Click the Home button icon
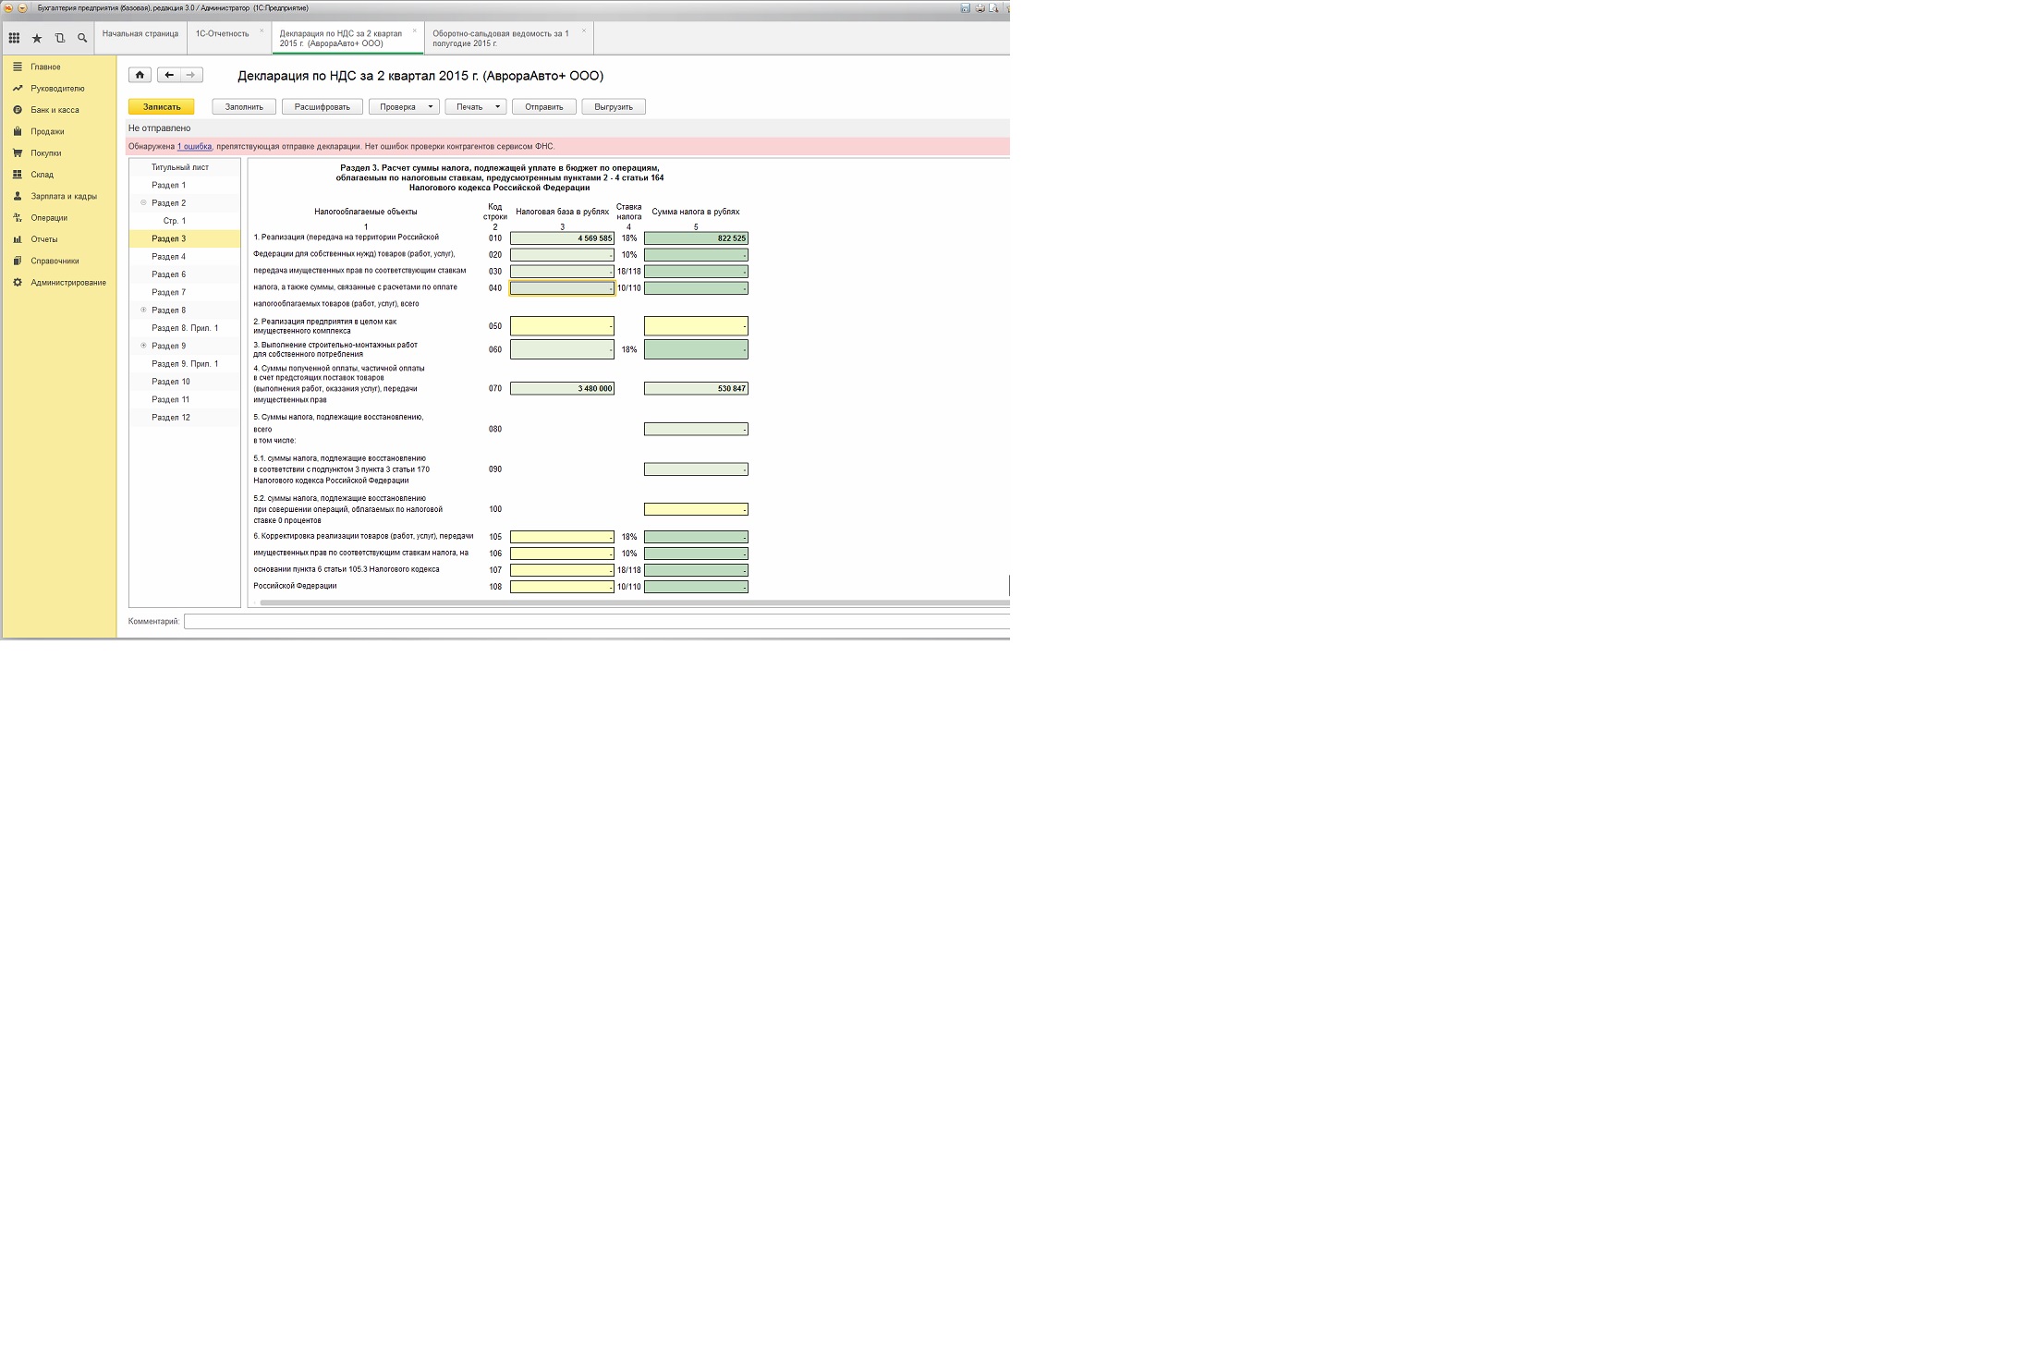2033x1351 pixels. [x=140, y=75]
